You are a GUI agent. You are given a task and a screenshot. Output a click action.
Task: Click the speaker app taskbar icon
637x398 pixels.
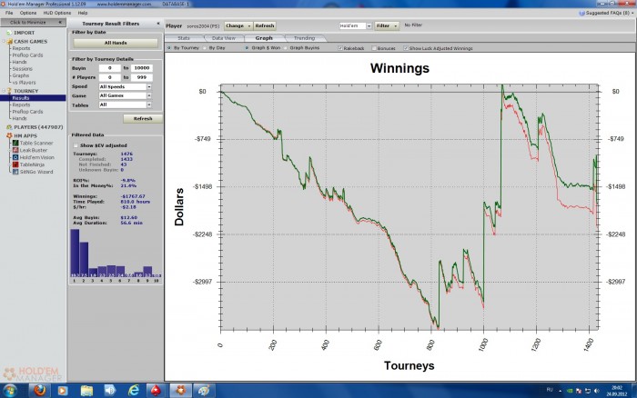[110, 391]
